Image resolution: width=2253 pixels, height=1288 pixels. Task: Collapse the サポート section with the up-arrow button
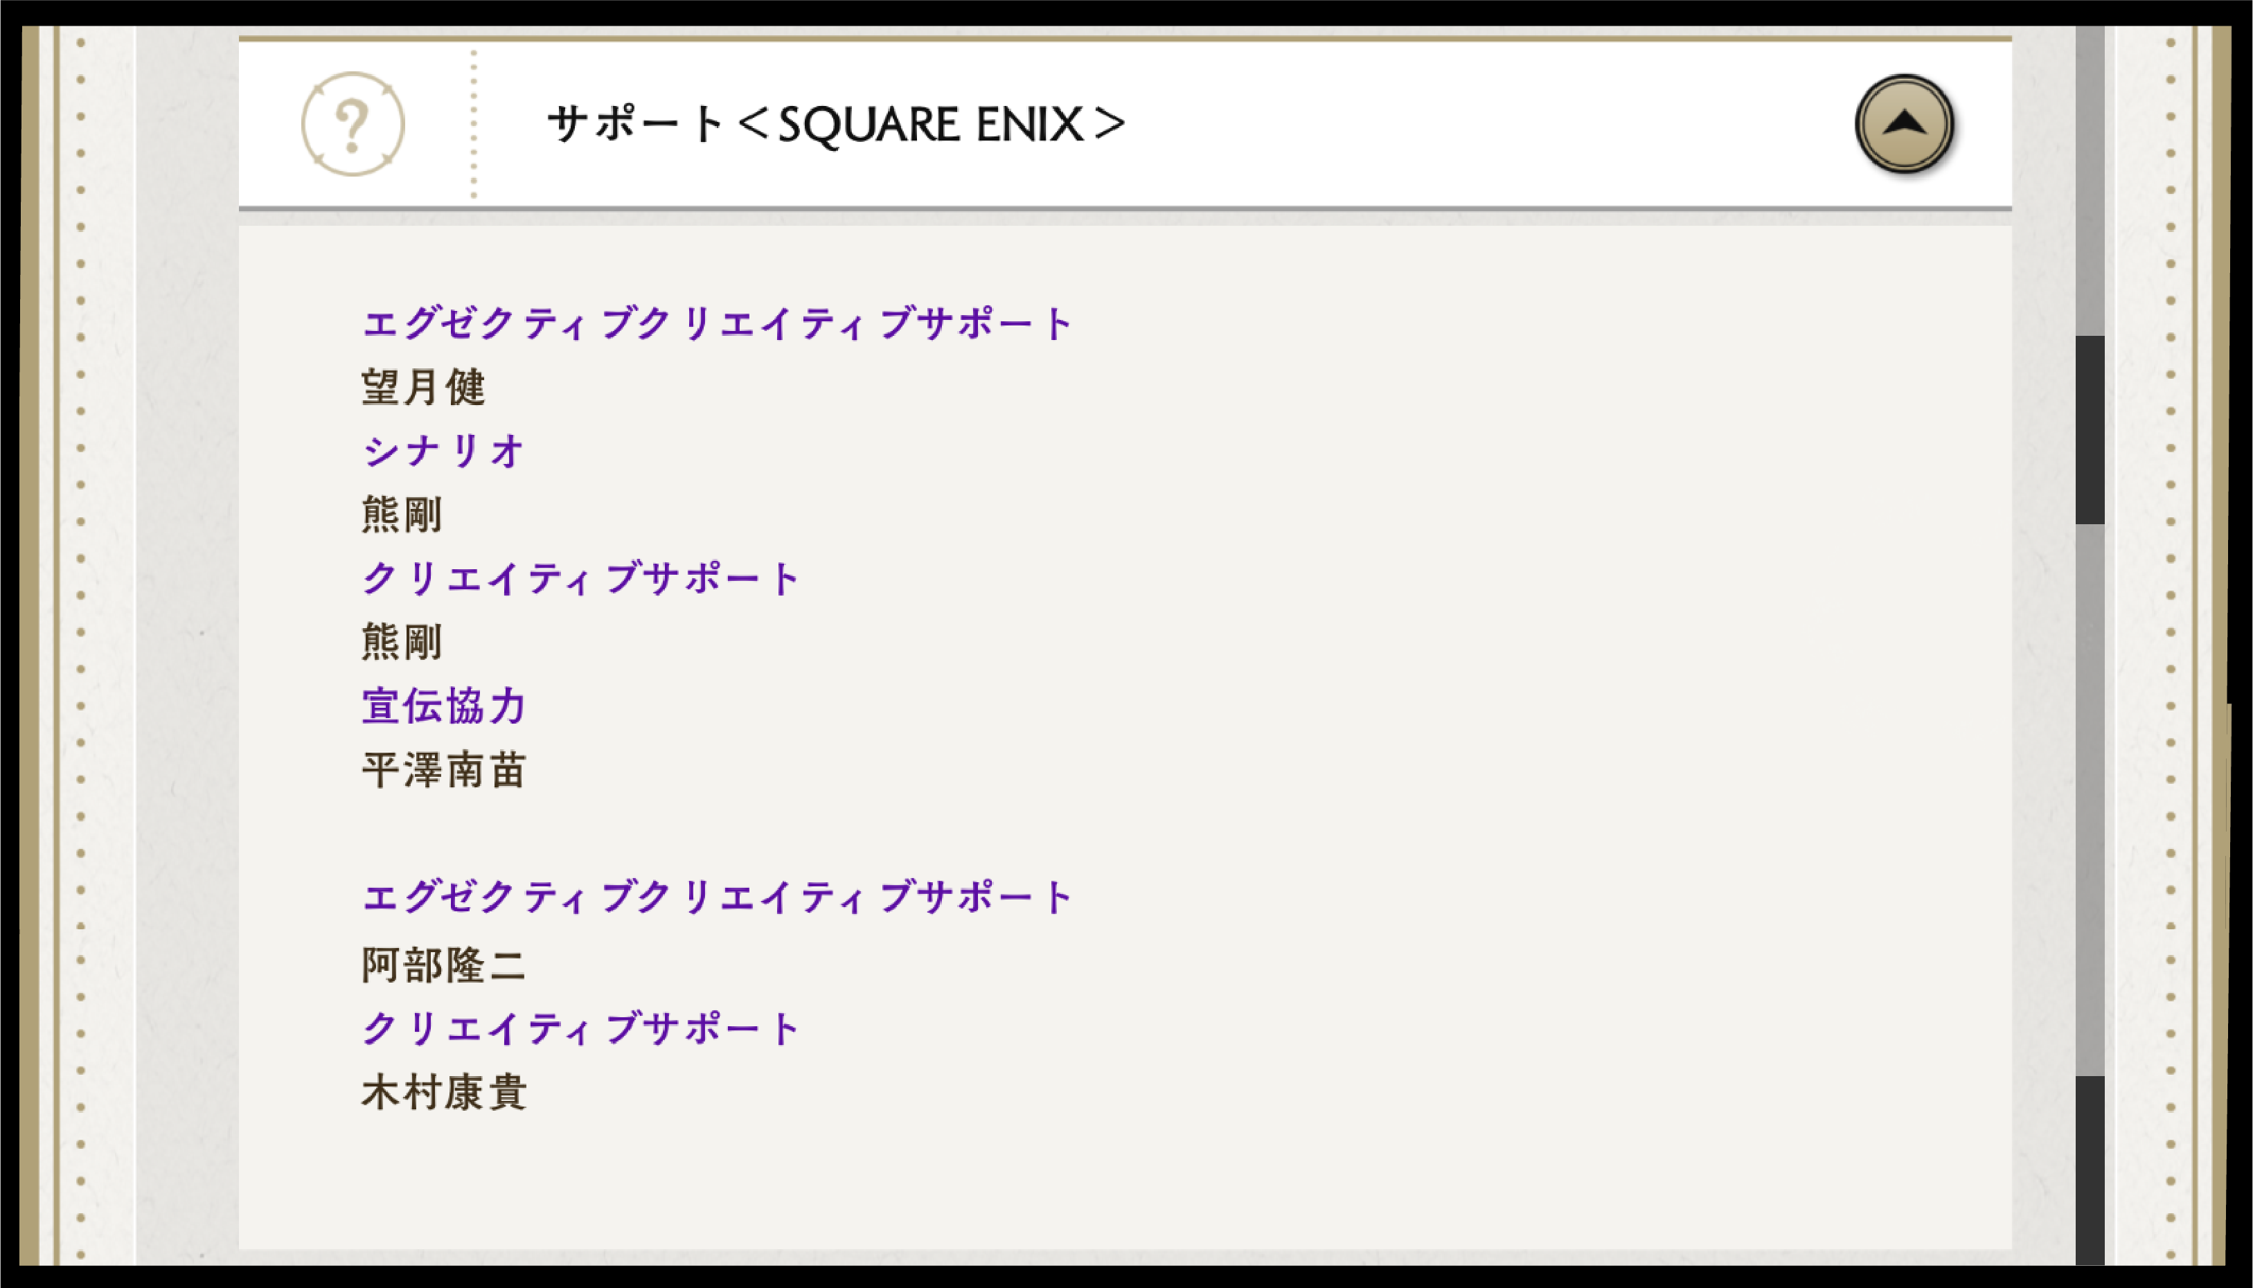(x=1904, y=124)
